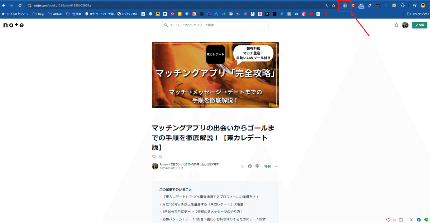Open the zoom magnifier icon in address bar

[326, 6]
